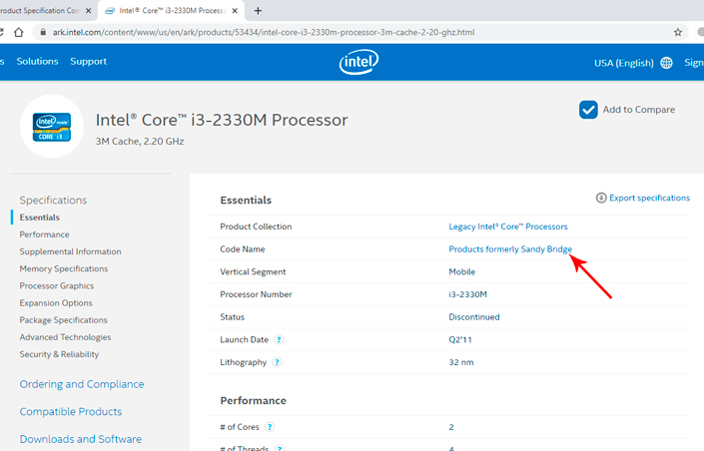Viewport: 704px width, 451px height.
Task: Open Ordering and Compliance
Action: [82, 384]
